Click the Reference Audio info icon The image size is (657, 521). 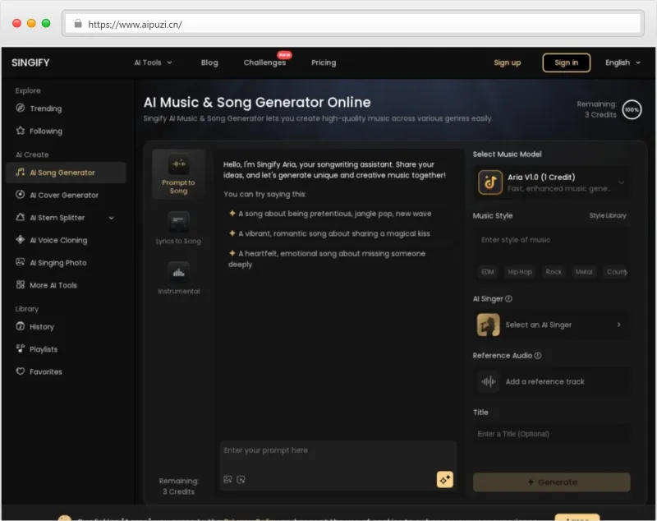click(538, 356)
